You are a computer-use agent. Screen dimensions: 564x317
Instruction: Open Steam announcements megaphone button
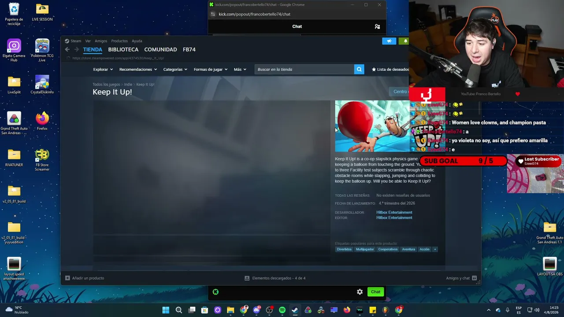(389, 41)
